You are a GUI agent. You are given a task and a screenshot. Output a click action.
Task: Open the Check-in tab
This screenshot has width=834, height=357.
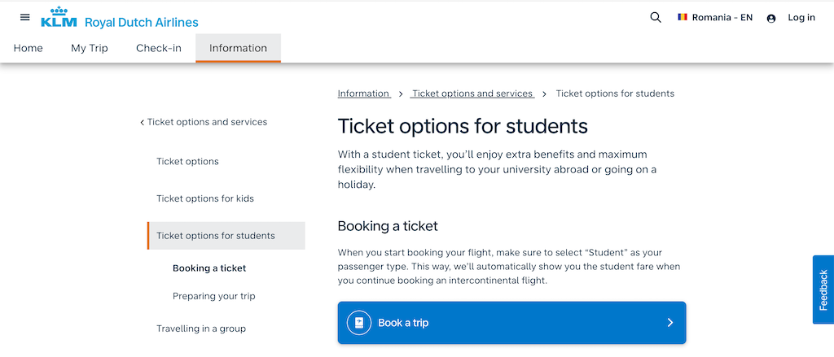159,48
